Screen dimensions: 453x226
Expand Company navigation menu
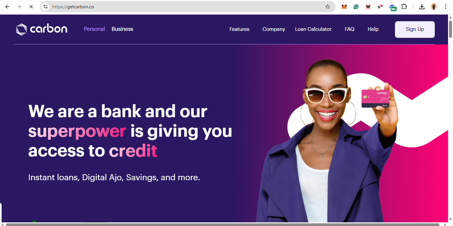[x=274, y=29]
